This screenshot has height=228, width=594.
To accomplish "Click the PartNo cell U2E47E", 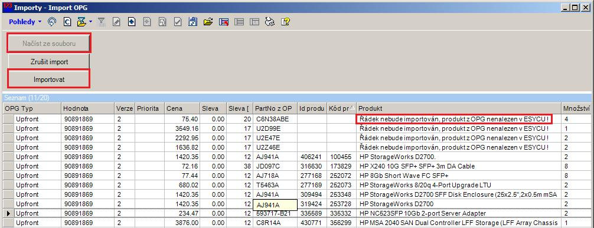I will (275, 138).
